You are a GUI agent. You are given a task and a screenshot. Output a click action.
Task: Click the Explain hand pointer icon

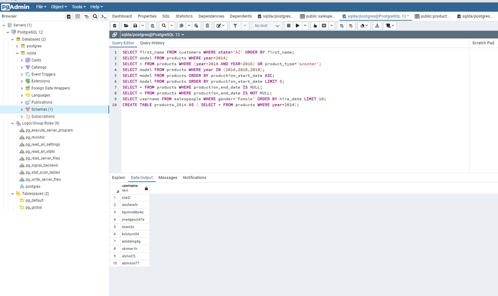(x=315, y=26)
